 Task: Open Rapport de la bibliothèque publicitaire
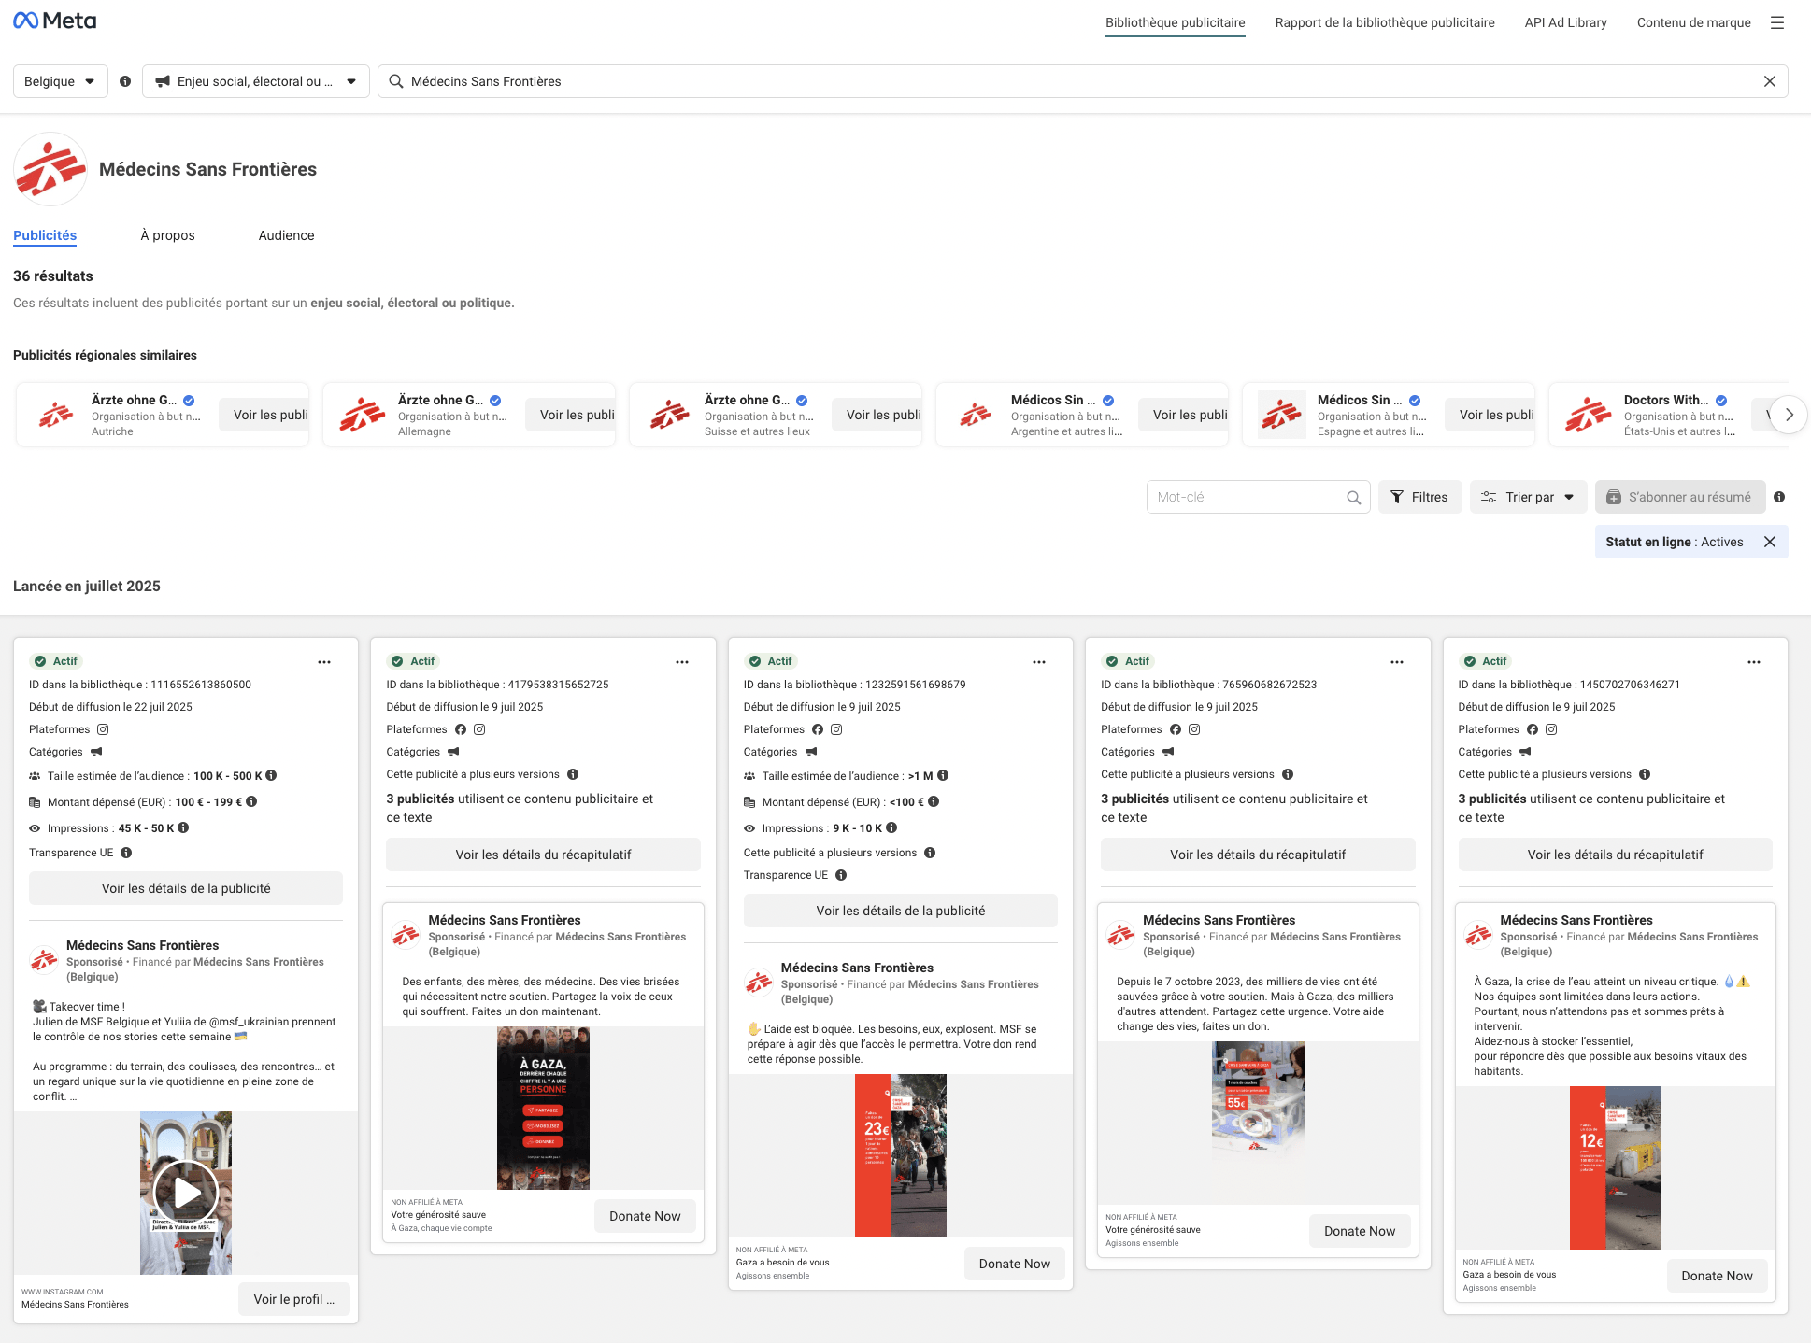tap(1385, 22)
